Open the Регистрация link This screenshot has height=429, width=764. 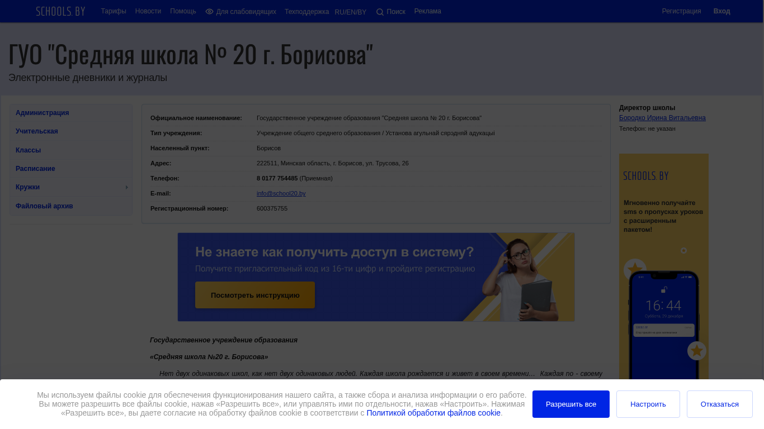point(681,11)
